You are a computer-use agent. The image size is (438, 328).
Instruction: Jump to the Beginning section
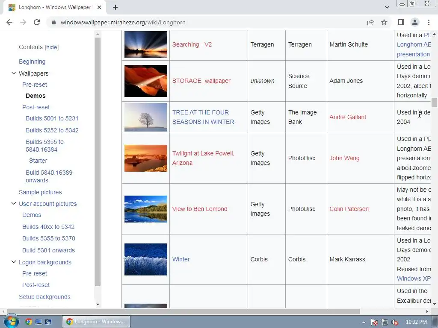32,61
